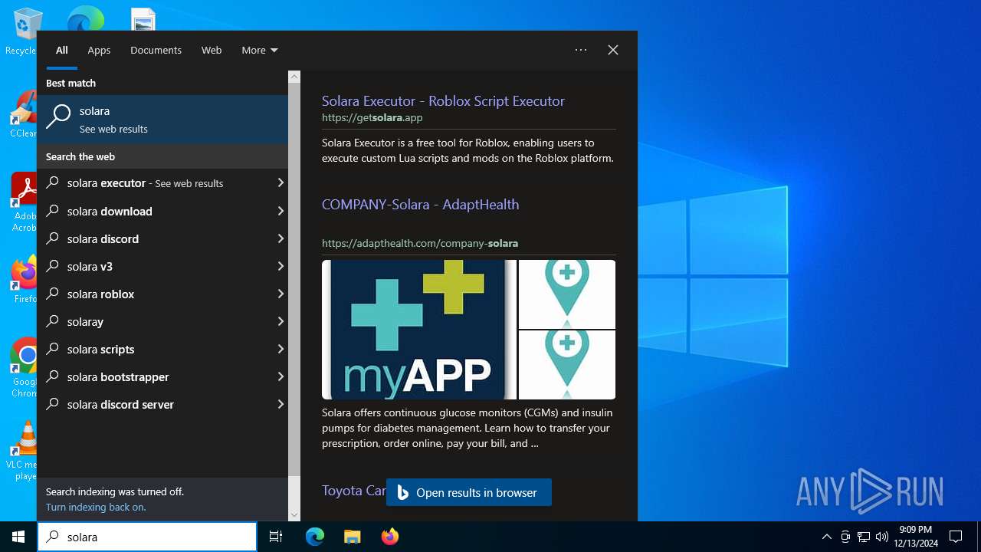Open COMPANY-Solara - AdaptHealth result link
Viewport: 981px width, 552px height.
tap(420, 204)
